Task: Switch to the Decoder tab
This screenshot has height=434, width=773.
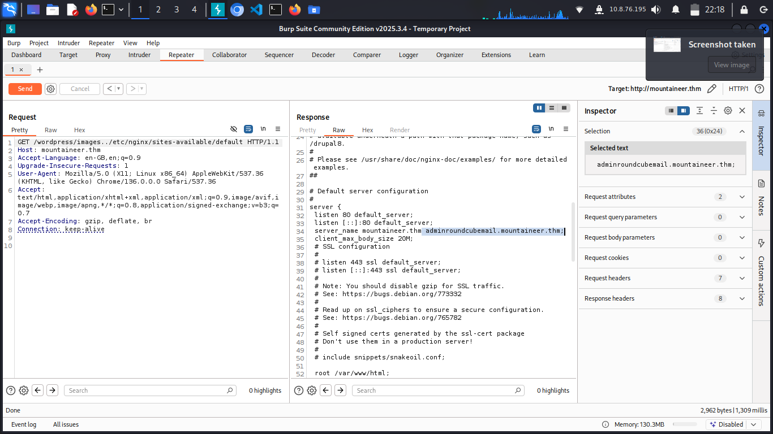Action: click(x=323, y=55)
